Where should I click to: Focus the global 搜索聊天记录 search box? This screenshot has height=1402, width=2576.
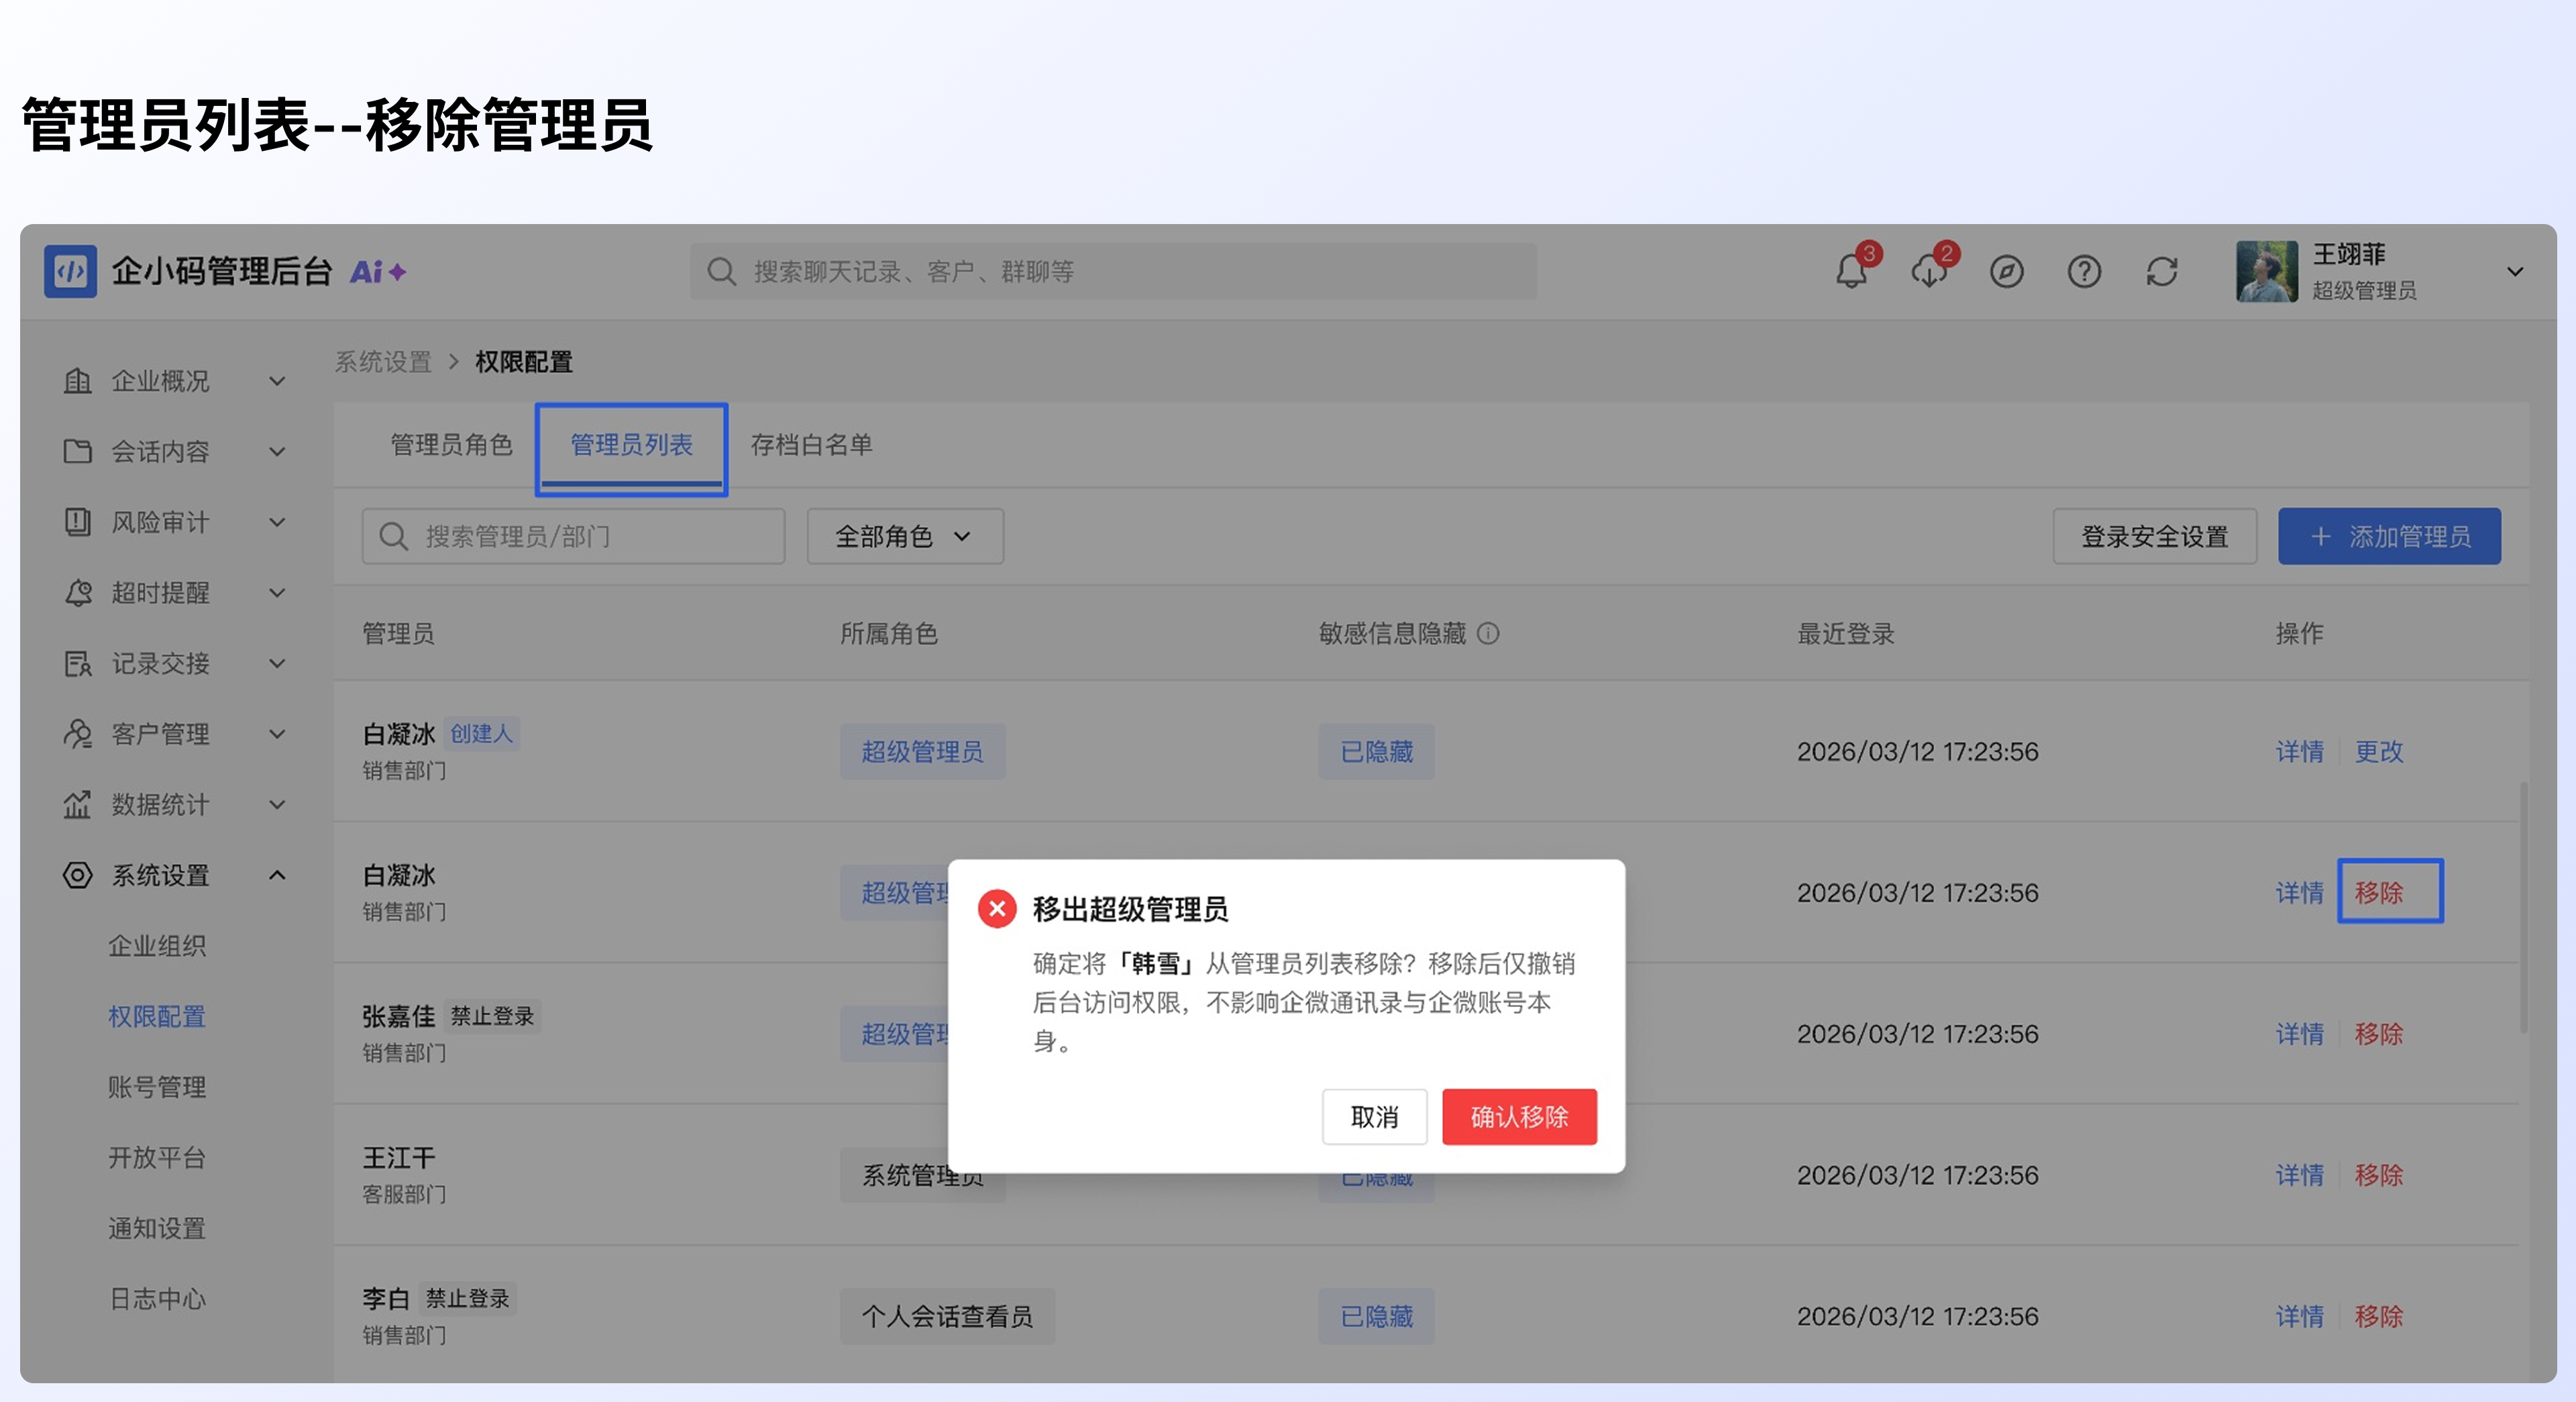click(x=1113, y=271)
